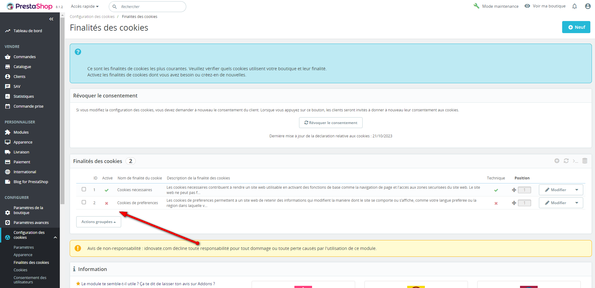Click Modifier for Cookies necessaires

(555, 190)
